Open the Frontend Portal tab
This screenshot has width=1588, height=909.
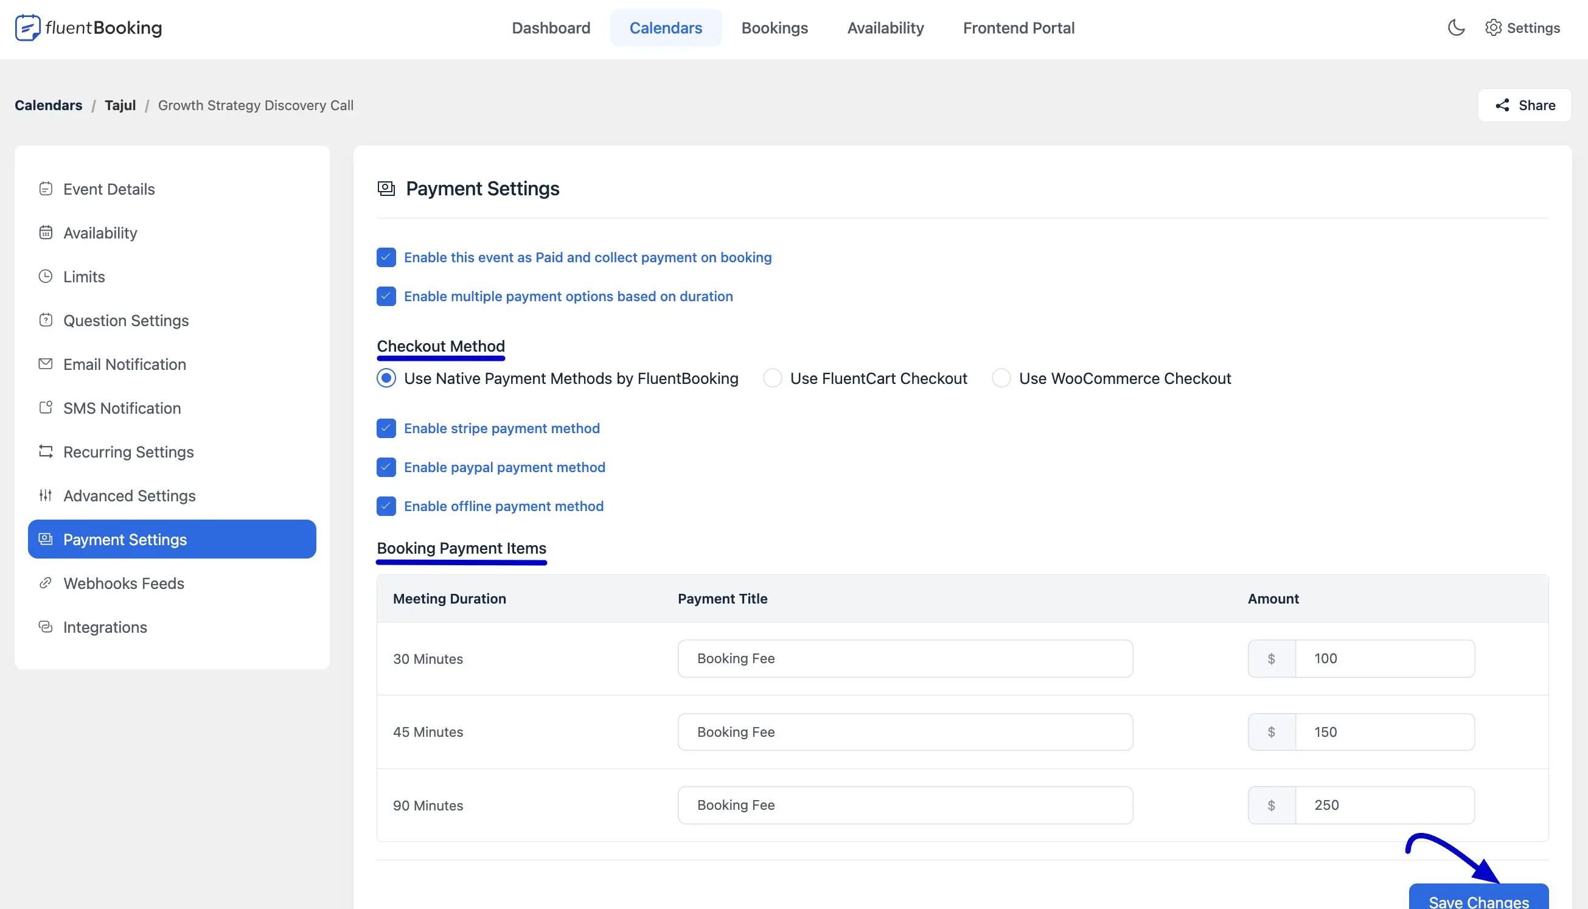(1019, 27)
